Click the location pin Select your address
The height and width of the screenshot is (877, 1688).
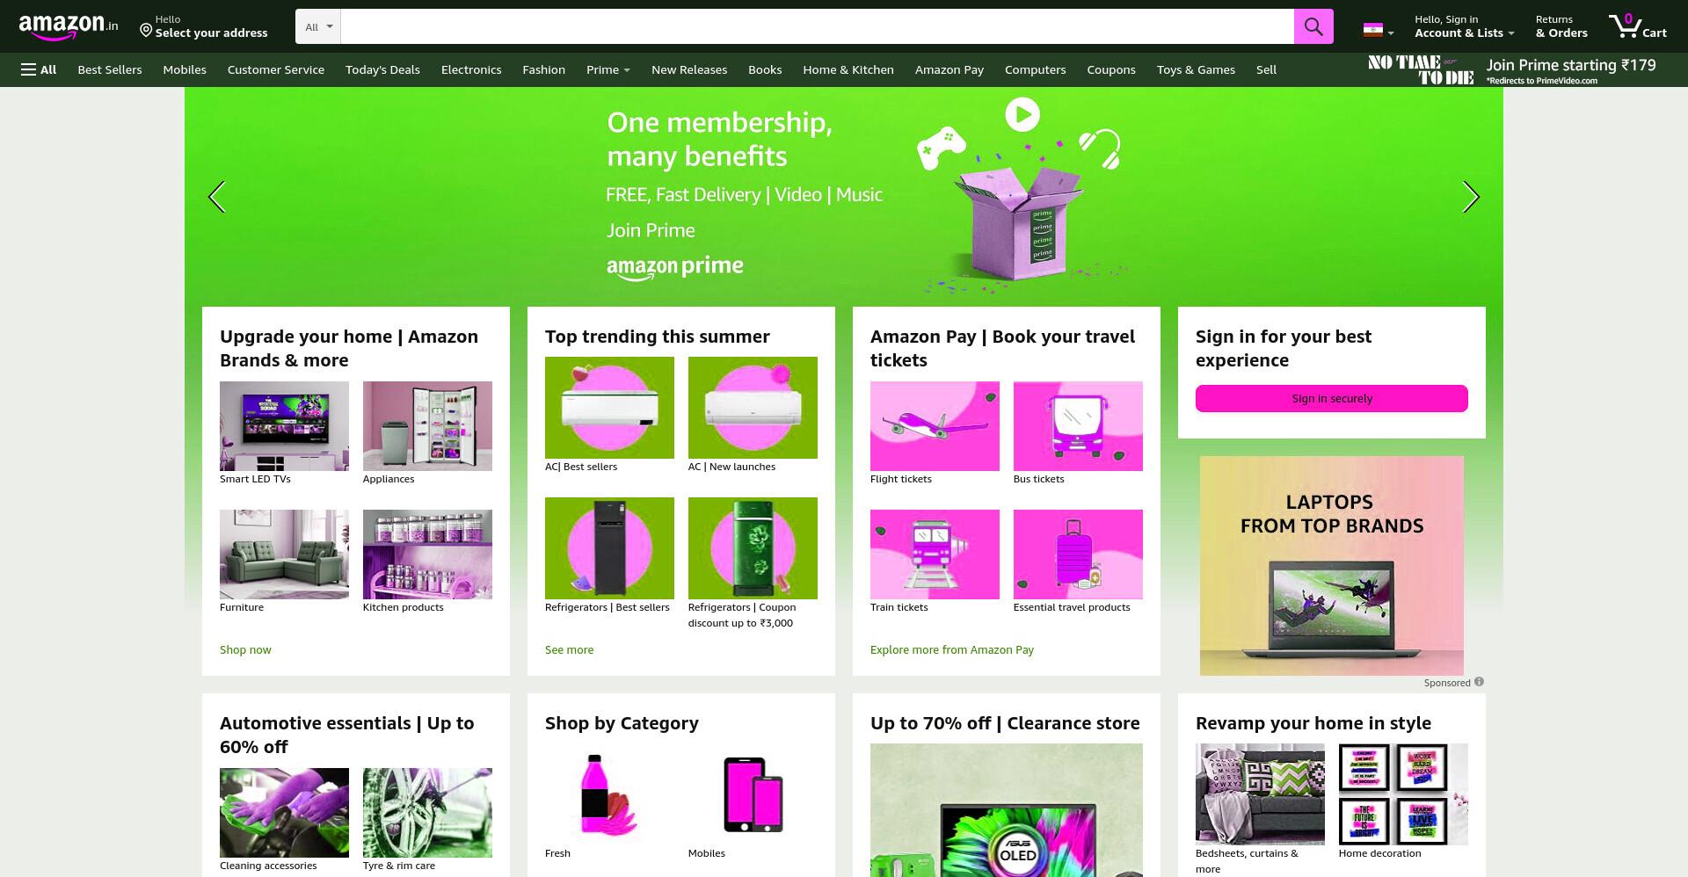(204, 26)
